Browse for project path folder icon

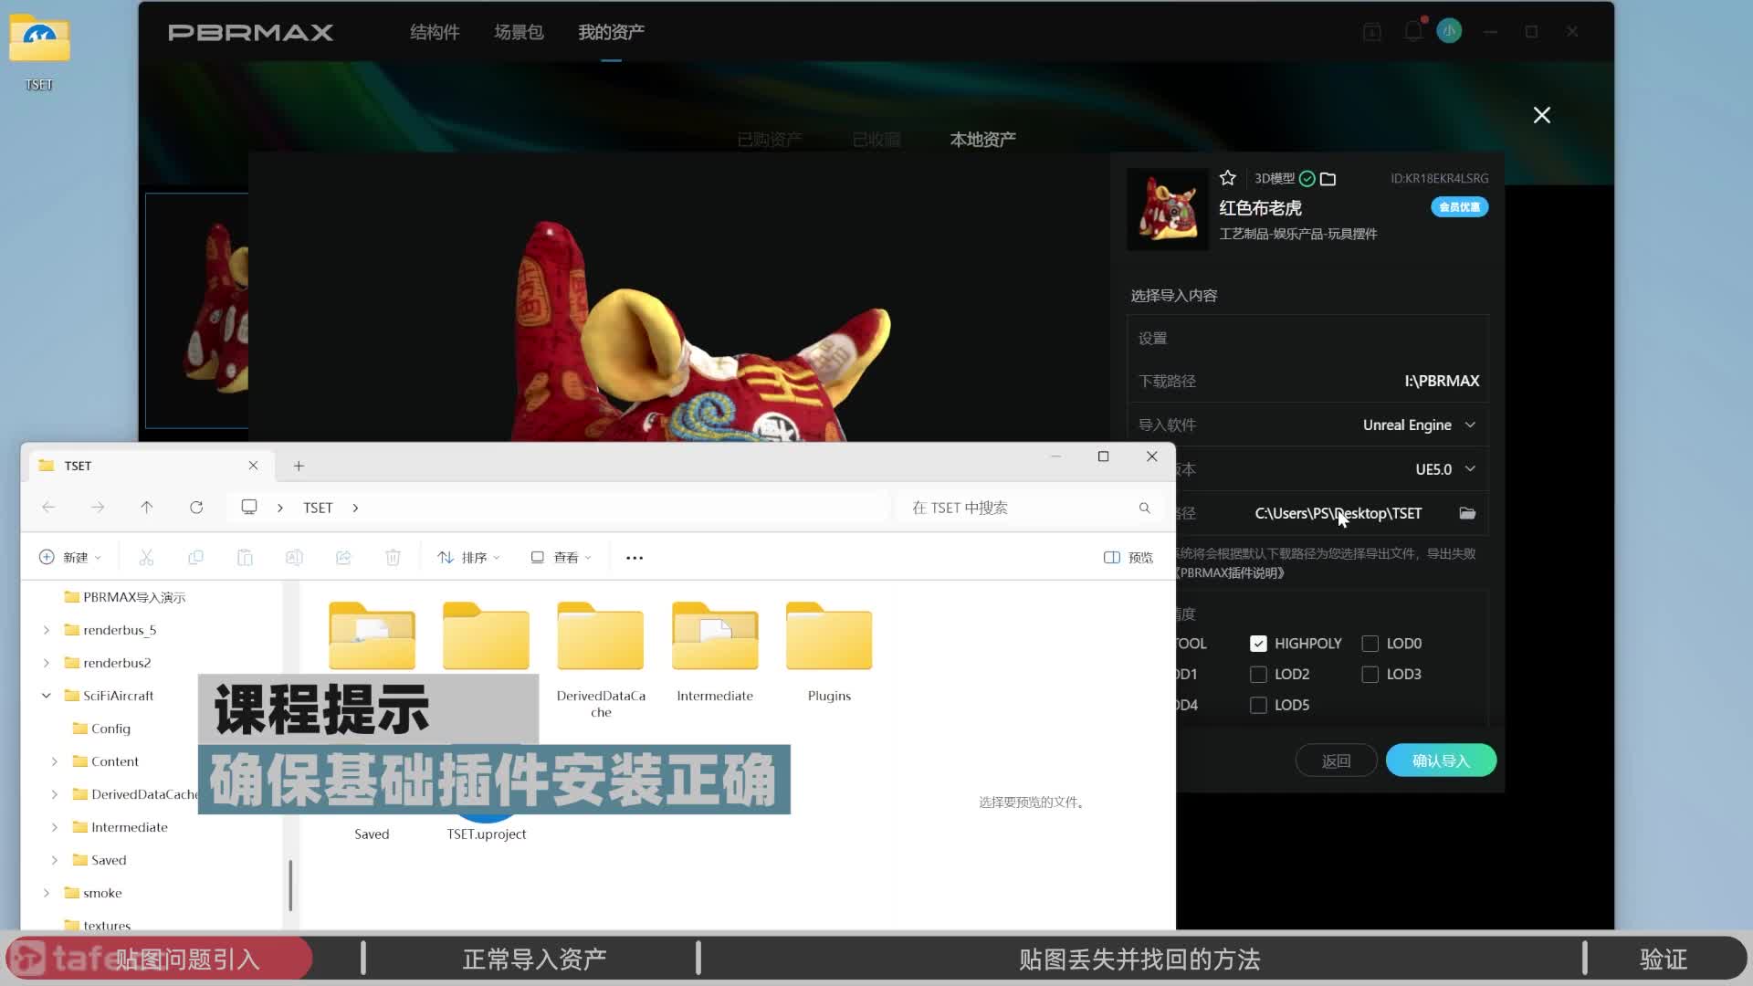pos(1467,513)
